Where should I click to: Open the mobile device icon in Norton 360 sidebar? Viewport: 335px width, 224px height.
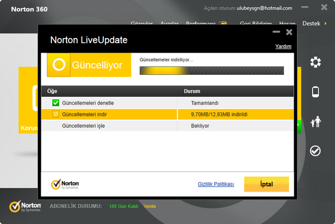[x=315, y=92]
